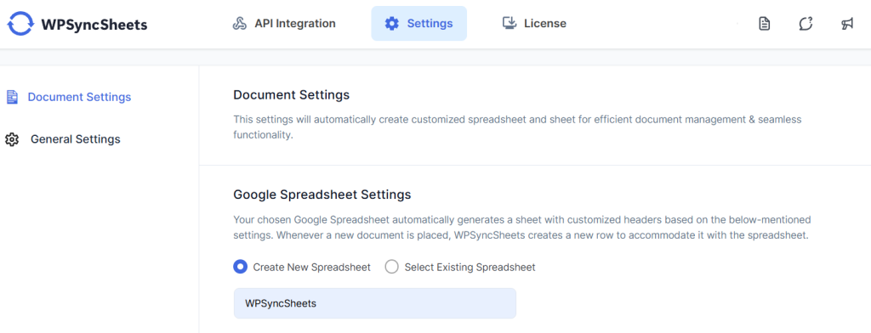Click the "Your chosen Google Spreadsheet" description paragraph
This screenshot has height=333, width=871.
pyautogui.click(x=521, y=227)
